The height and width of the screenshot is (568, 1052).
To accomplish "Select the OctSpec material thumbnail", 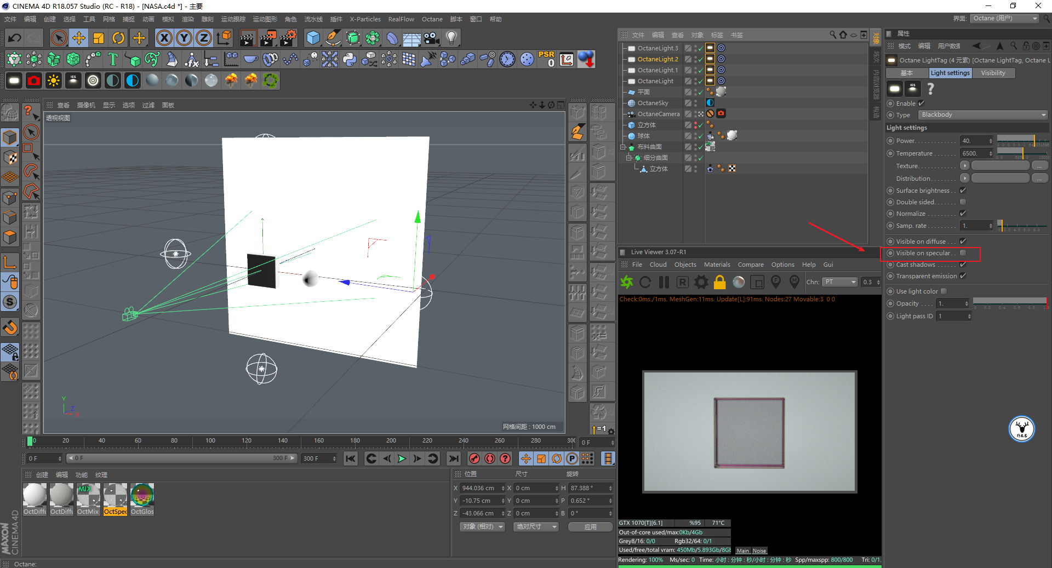I will pos(116,499).
